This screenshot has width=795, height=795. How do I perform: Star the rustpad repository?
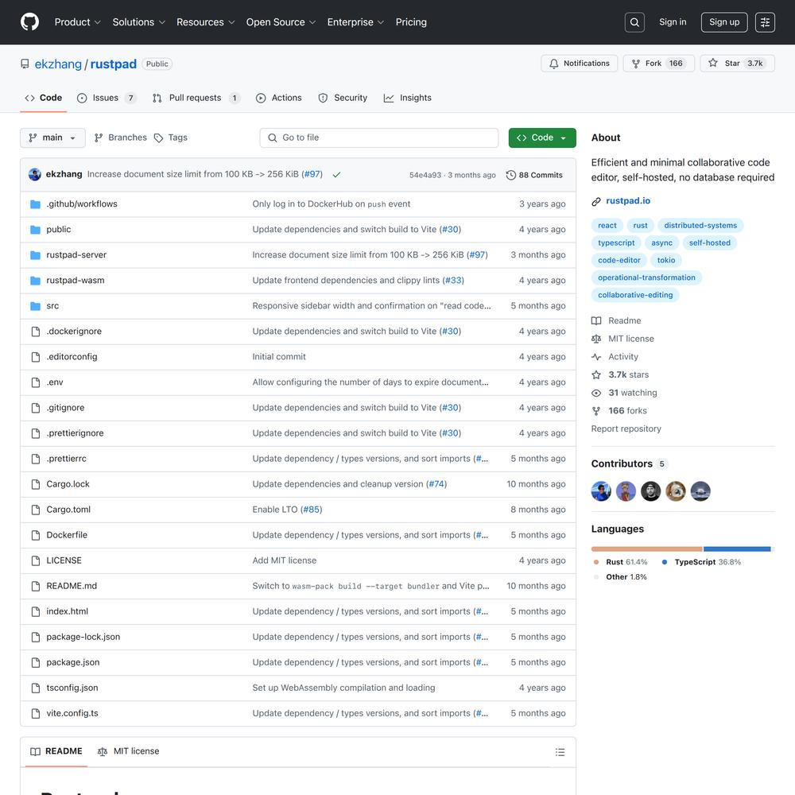coord(737,64)
